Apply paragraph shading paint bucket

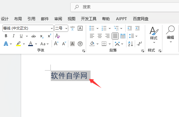pyautogui.click(x=92, y=44)
